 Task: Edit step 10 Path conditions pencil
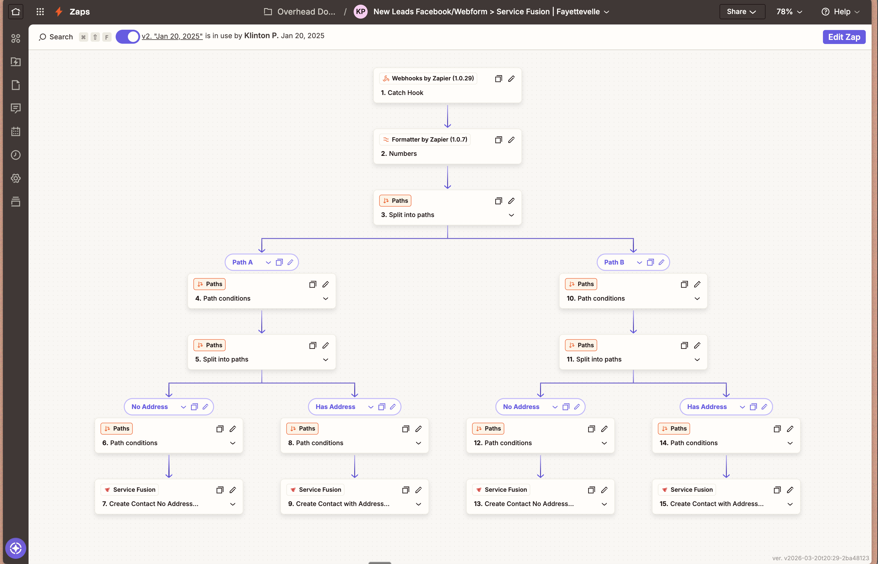697,284
